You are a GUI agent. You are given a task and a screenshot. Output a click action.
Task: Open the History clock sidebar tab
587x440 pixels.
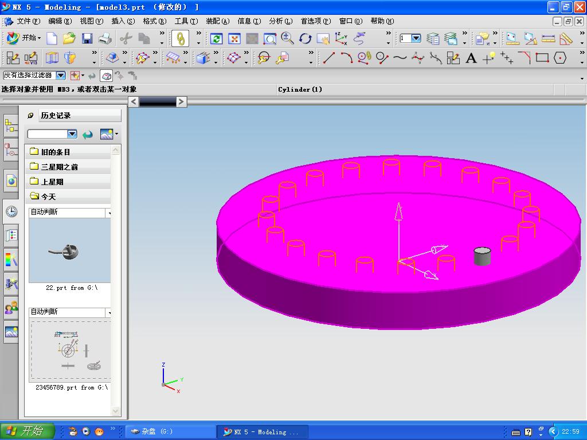click(11, 211)
